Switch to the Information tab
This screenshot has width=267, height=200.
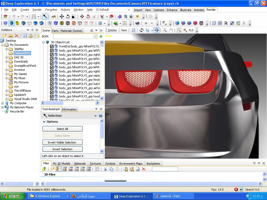(69, 109)
